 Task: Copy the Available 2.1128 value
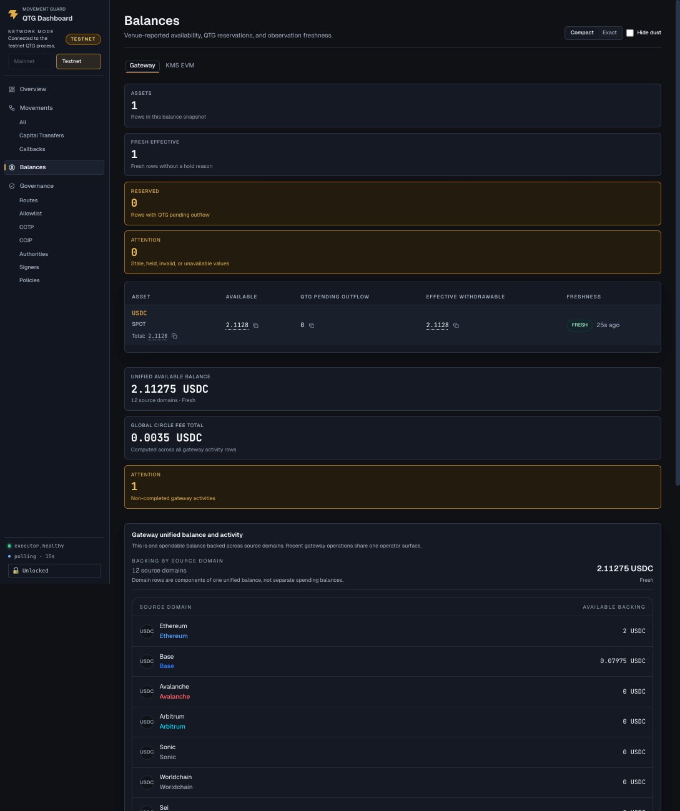255,325
